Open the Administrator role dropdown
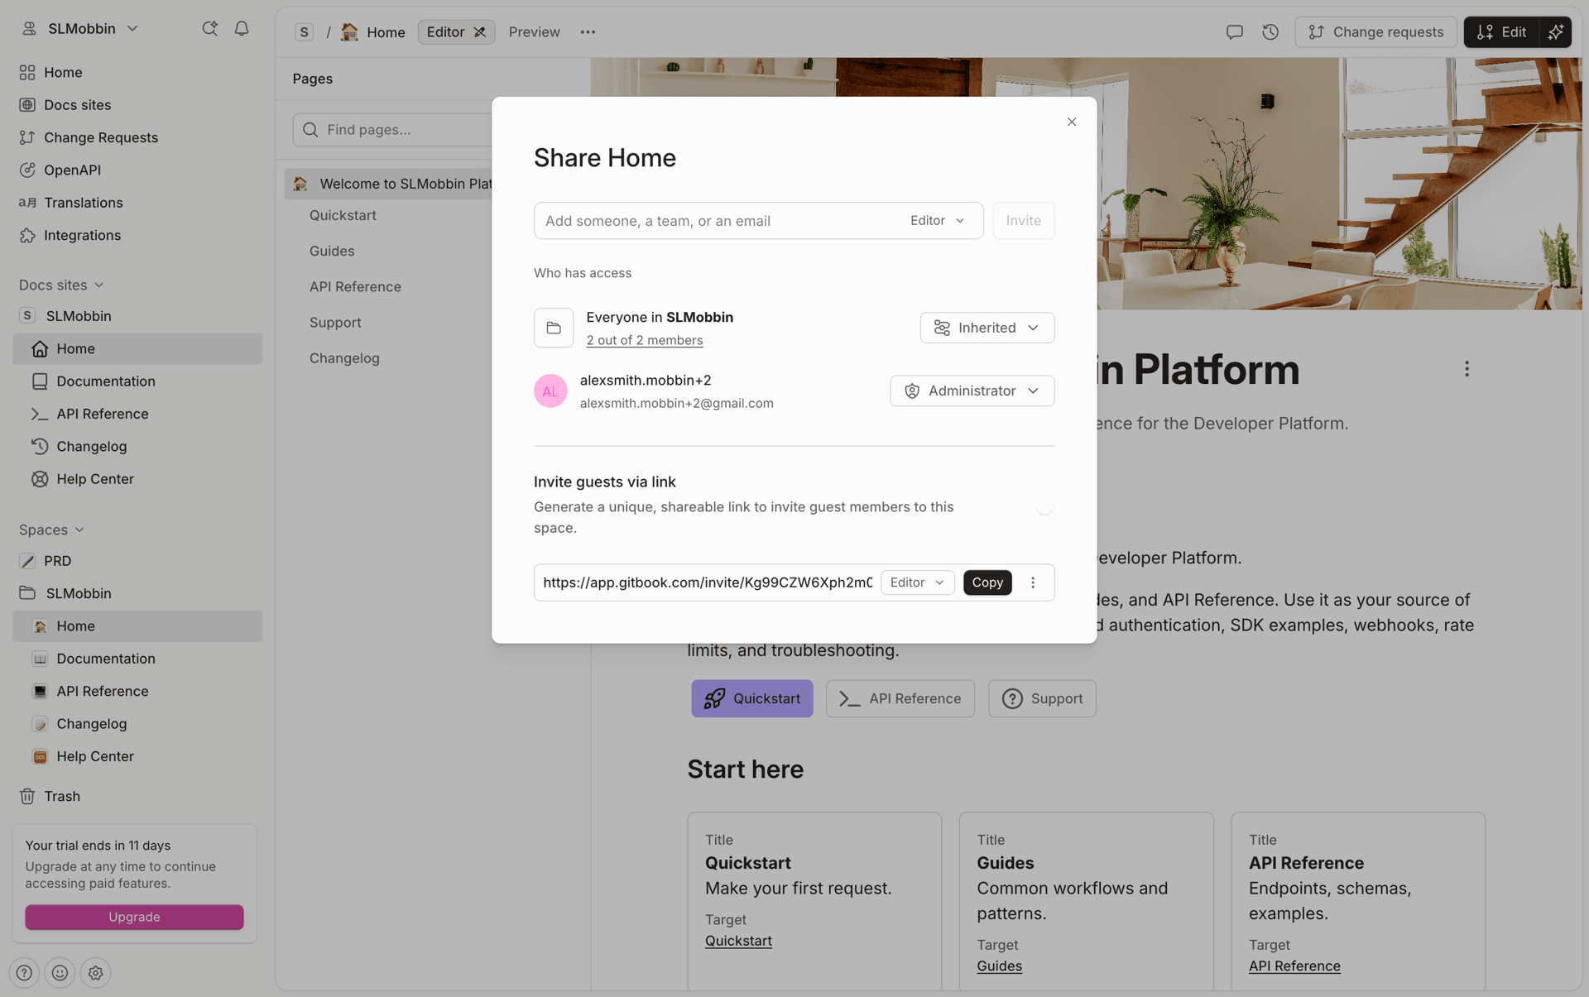1589x997 pixels. click(x=972, y=391)
